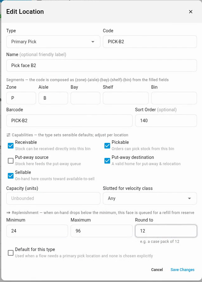Click the Put-away destination label

133,157
